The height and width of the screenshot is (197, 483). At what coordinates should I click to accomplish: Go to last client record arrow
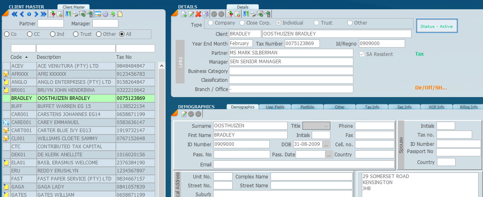coord(43,15)
